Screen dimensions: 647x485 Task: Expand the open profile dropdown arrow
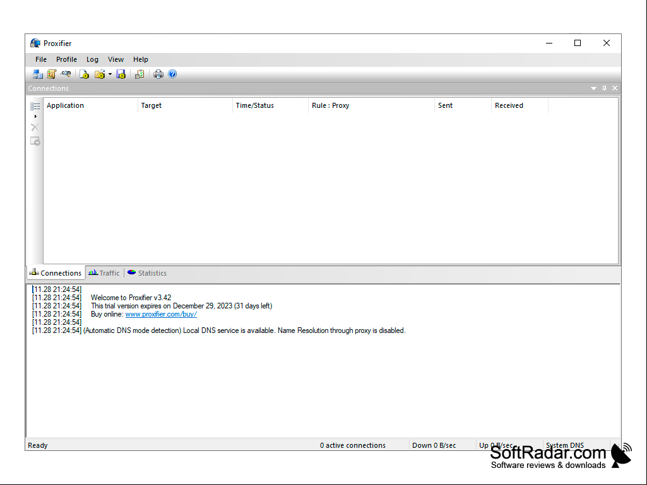coord(110,74)
